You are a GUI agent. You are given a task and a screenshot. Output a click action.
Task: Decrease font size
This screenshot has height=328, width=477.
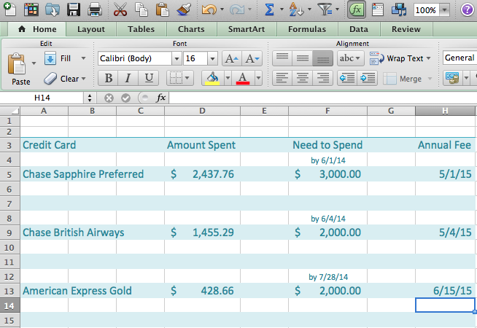tap(252, 58)
